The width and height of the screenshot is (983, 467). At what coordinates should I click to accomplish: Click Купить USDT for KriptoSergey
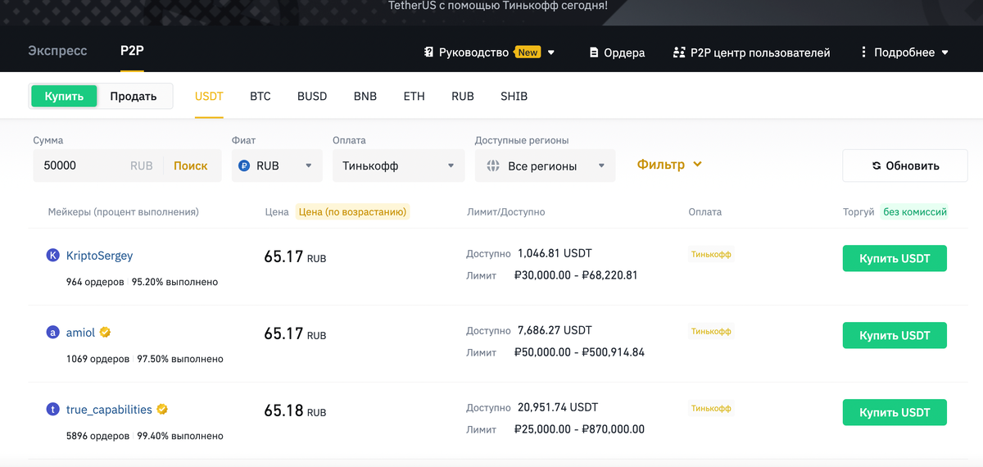(x=895, y=258)
